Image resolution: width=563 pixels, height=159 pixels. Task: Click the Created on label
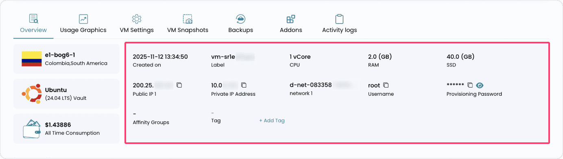147,65
